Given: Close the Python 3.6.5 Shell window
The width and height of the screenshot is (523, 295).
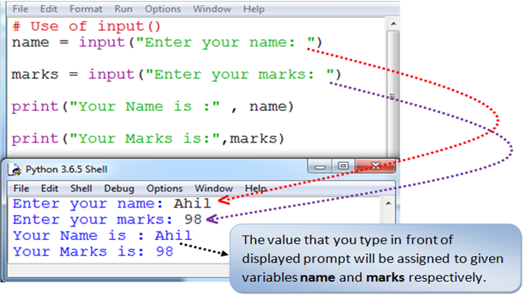Looking at the screenshot, I should tap(376, 167).
